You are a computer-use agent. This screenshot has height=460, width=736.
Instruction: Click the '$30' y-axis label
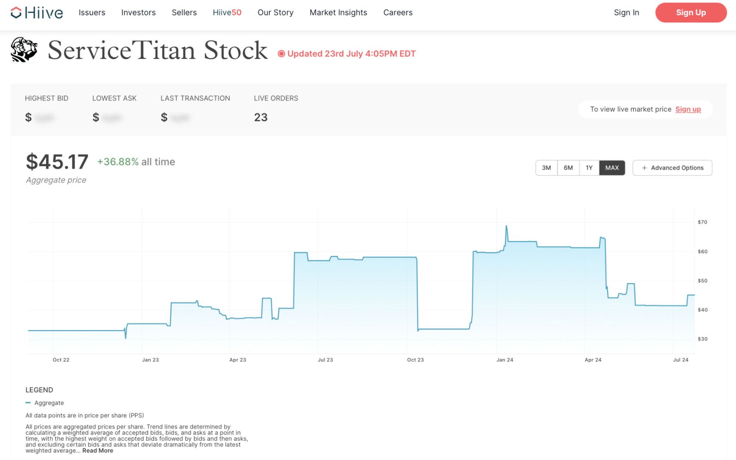702,339
